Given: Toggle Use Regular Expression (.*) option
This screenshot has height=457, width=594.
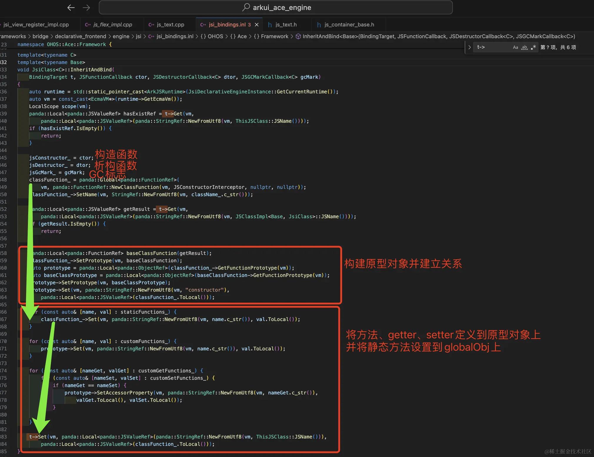Looking at the screenshot, I should coord(533,47).
